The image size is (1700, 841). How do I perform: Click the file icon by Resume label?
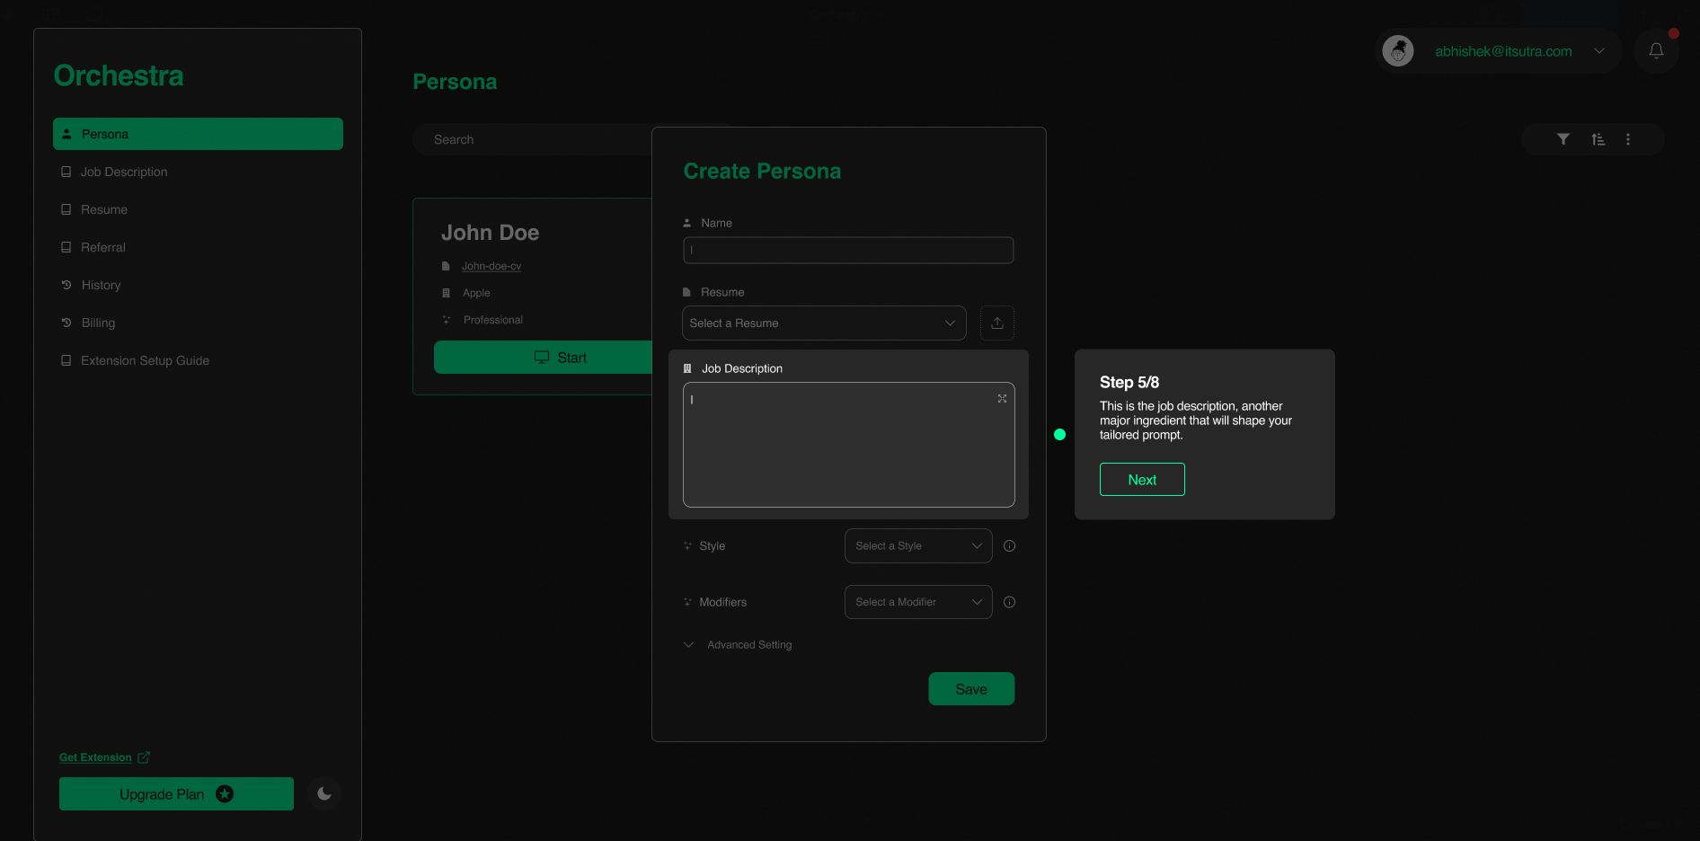pyautogui.click(x=687, y=292)
